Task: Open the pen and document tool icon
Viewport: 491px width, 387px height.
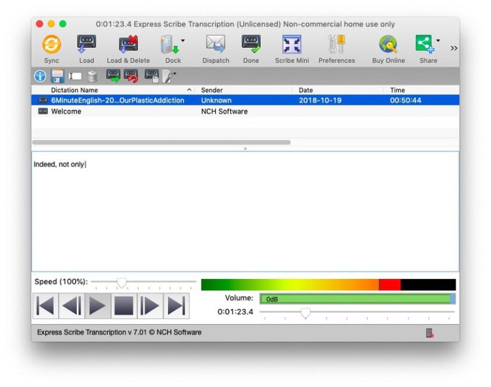Action: coord(168,77)
